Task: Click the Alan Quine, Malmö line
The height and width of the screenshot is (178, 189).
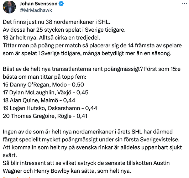Action: click(39, 100)
